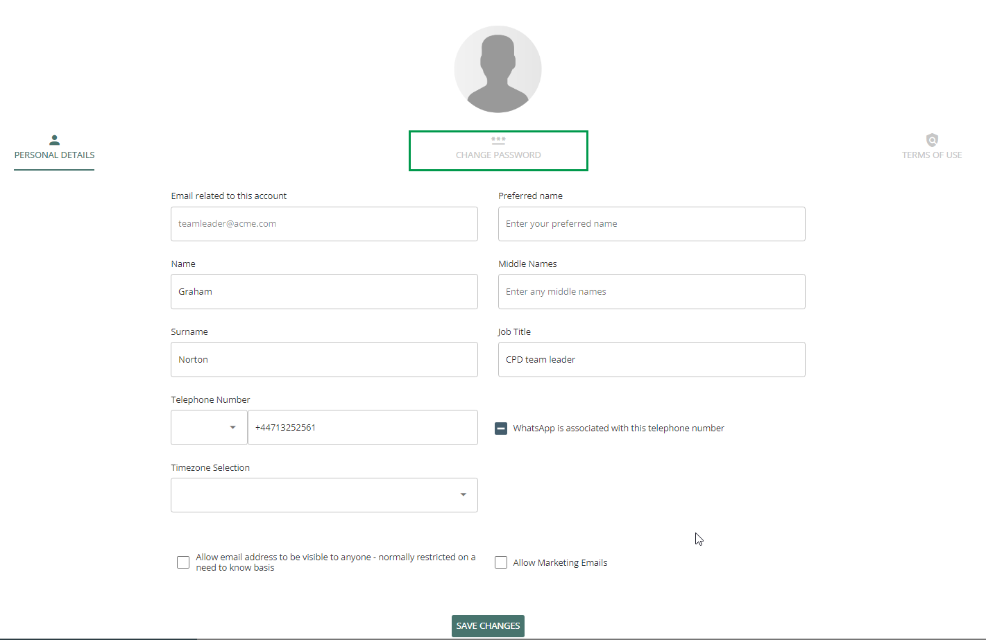Click the Preferred name input field
This screenshot has height=640, width=986.
point(652,224)
